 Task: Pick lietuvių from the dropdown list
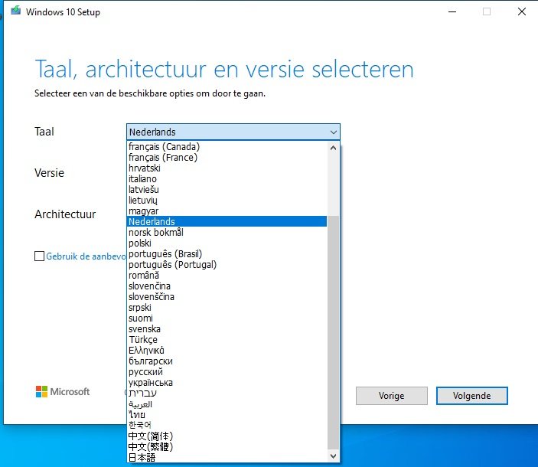point(227,200)
